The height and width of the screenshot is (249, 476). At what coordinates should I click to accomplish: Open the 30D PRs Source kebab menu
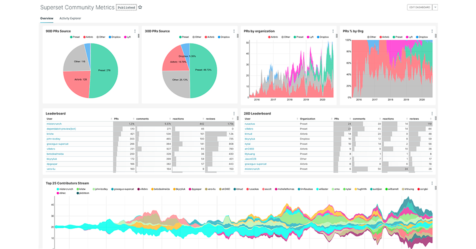coord(234,31)
